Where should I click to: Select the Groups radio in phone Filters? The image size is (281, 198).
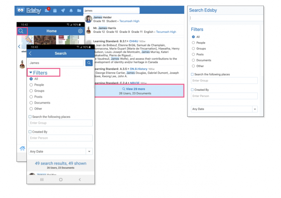[31, 91]
